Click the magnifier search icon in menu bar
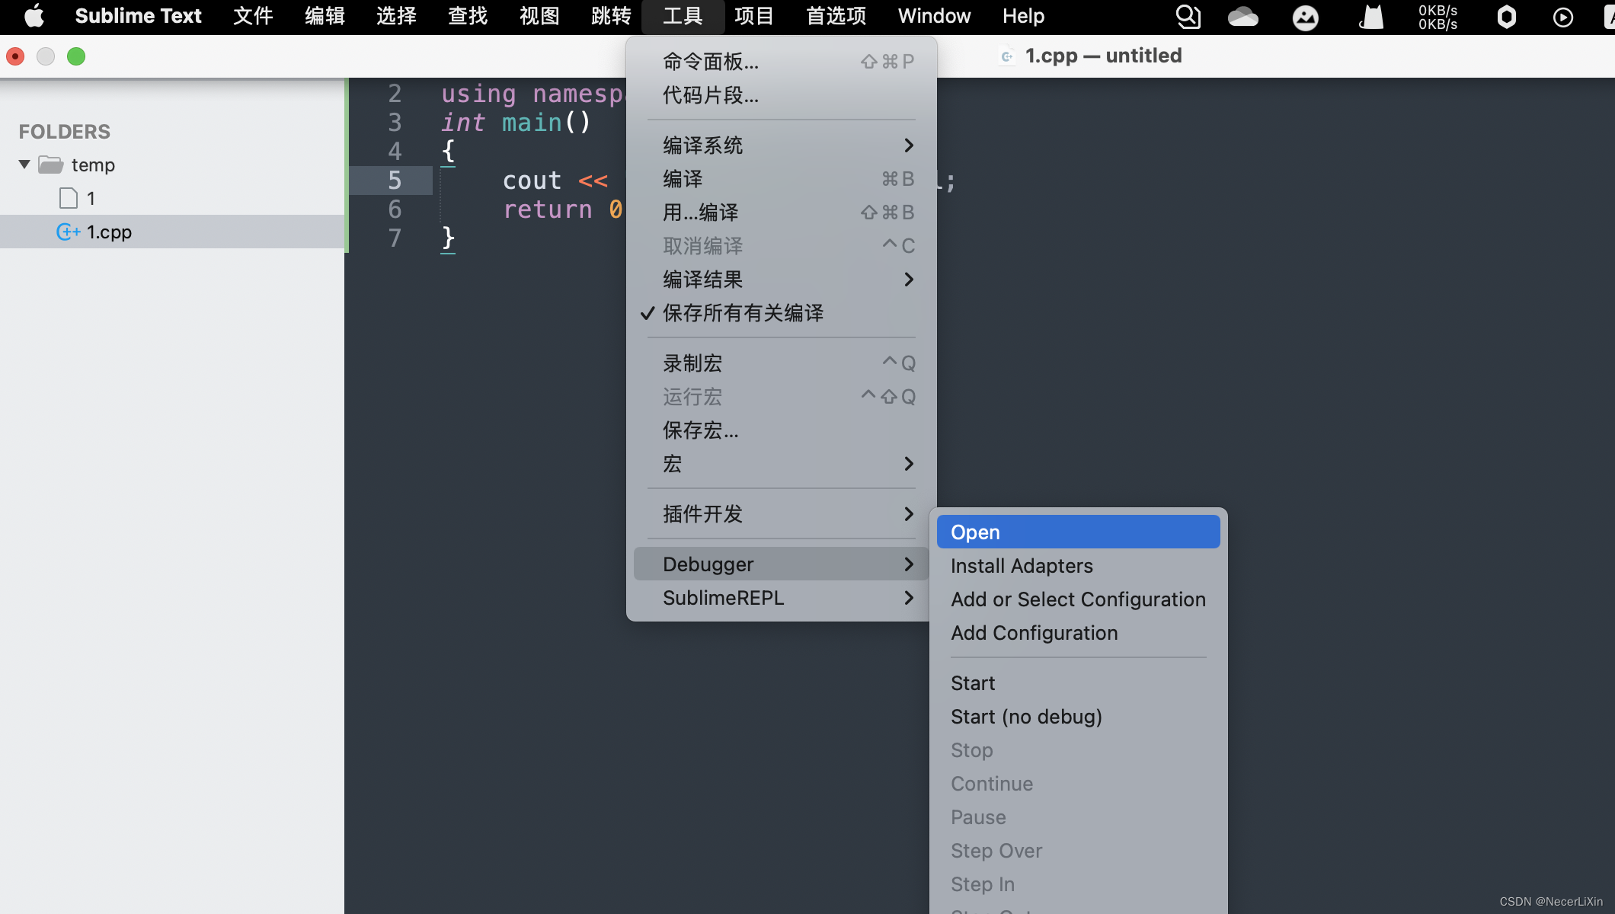The width and height of the screenshot is (1615, 914). coord(1188,16)
